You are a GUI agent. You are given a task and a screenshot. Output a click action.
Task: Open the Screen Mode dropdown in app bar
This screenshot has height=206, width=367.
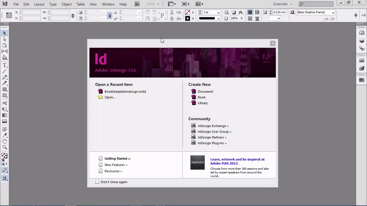(x=186, y=4)
